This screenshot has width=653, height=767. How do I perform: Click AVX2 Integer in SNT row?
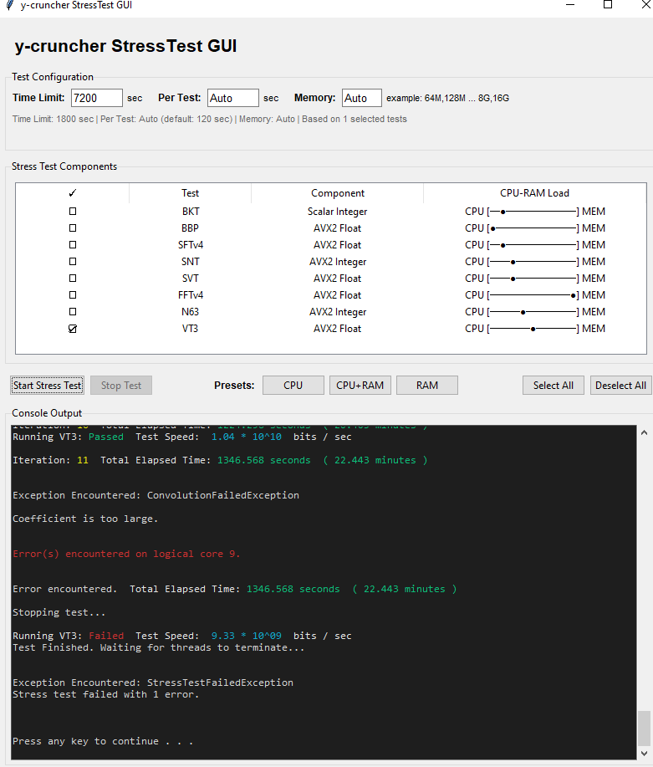tap(338, 262)
